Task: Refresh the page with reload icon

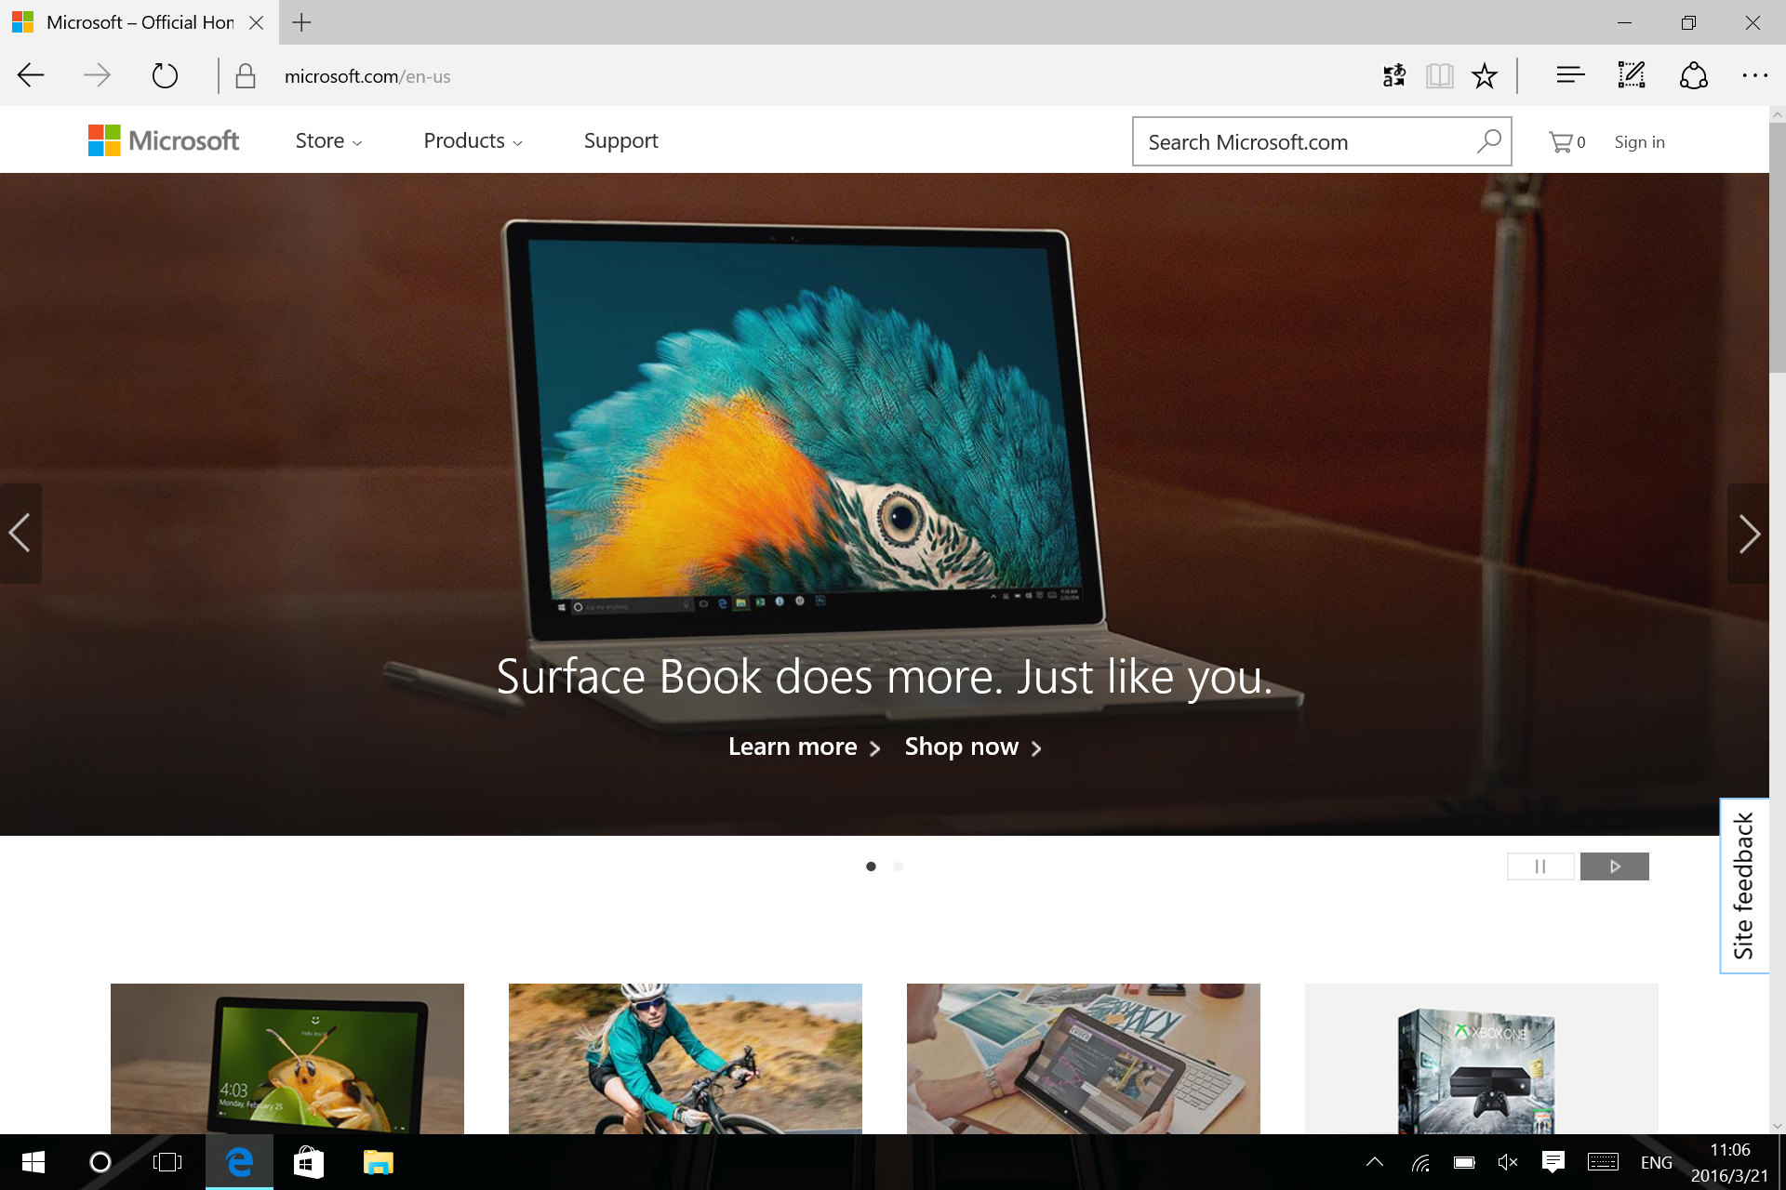Action: coord(165,75)
